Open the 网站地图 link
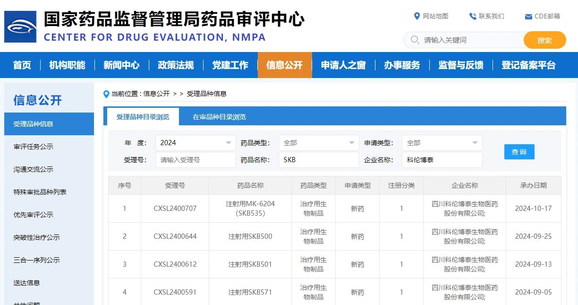 435,16
